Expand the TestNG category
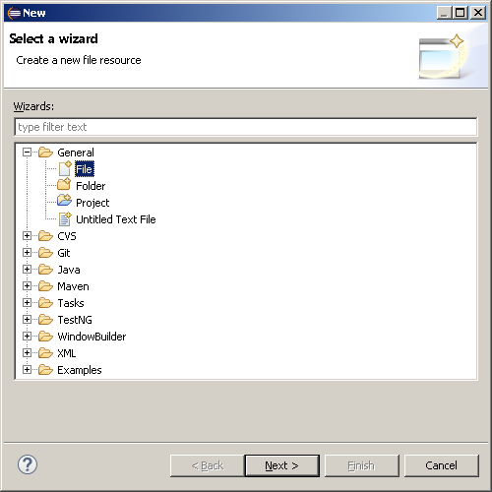492x492 pixels. pyautogui.click(x=27, y=320)
